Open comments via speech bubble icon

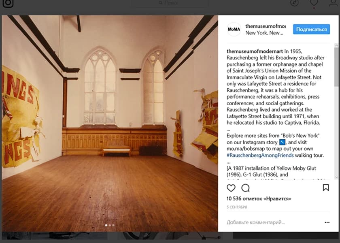coord(245,188)
